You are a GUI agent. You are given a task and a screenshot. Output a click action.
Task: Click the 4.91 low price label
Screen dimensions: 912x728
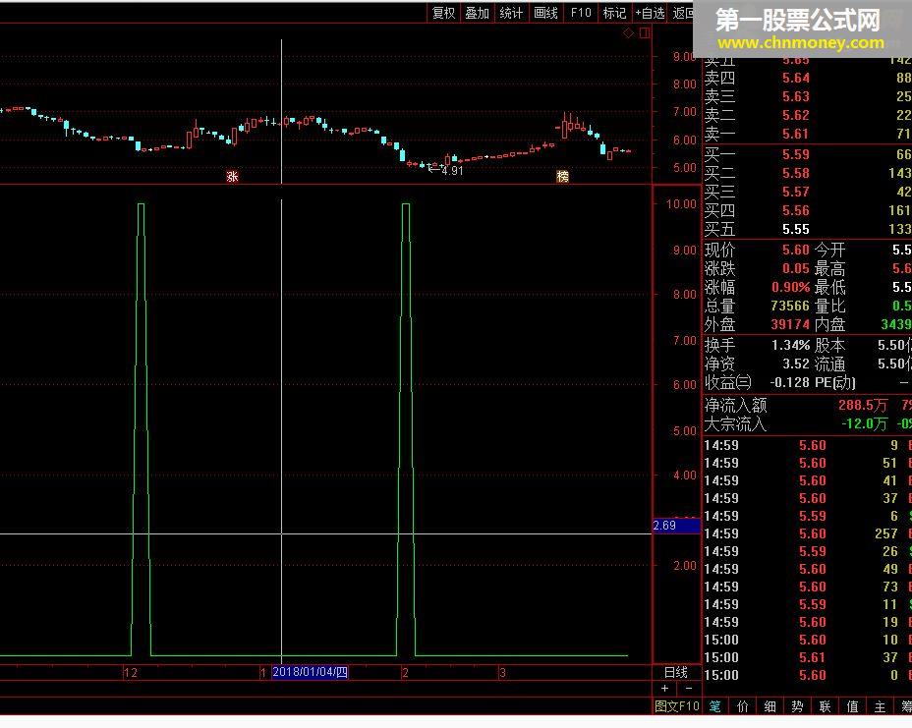(452, 171)
